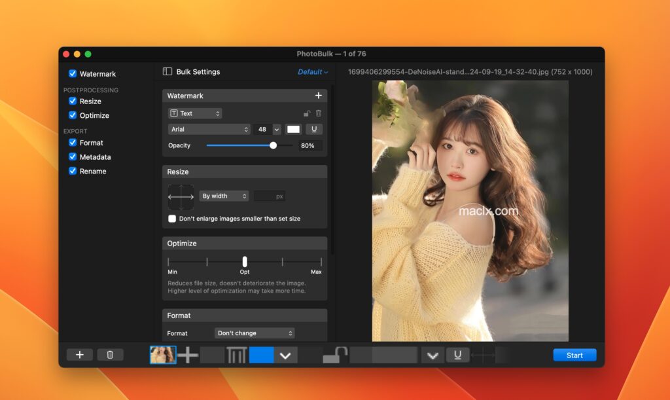Pick the white watermark text color swatch
The width and height of the screenshot is (670, 400).
[x=293, y=129]
